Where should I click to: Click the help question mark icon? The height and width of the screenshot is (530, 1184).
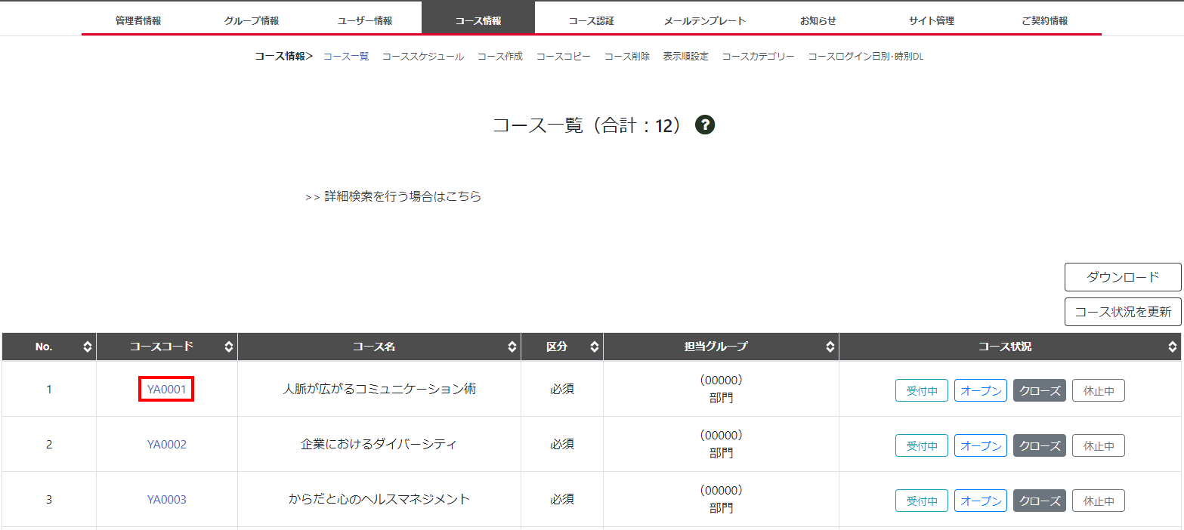705,125
